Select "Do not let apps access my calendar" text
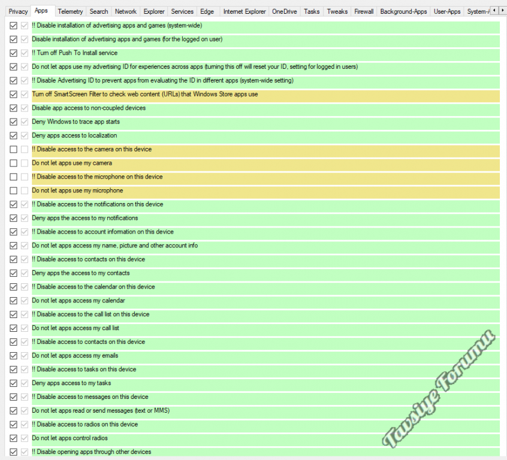Screen dimensions: 507x460 pos(79,301)
